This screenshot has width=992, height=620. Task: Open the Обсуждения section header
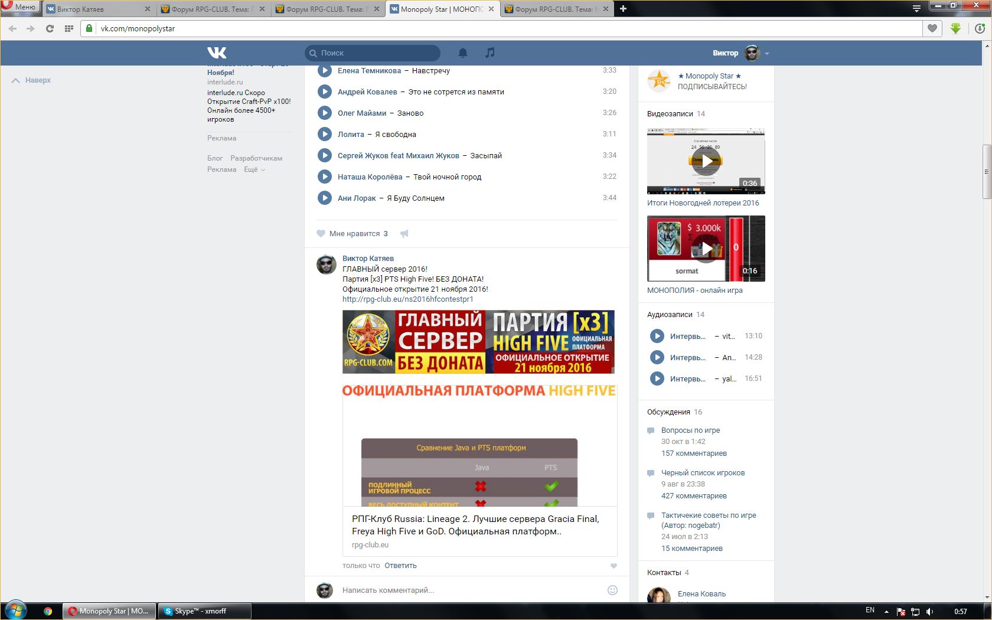[674, 412]
